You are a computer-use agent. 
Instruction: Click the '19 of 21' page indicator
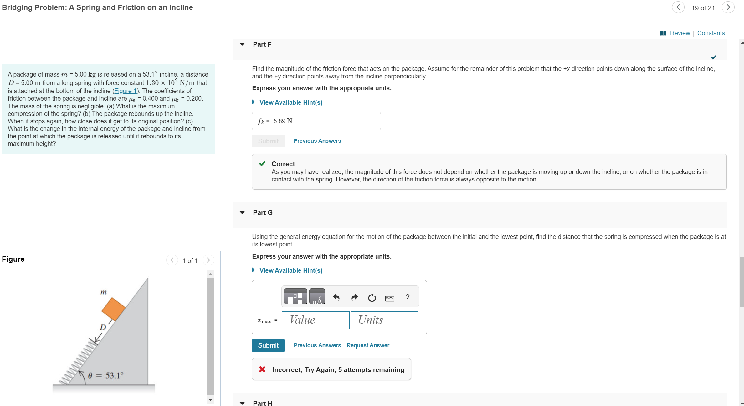[703, 8]
